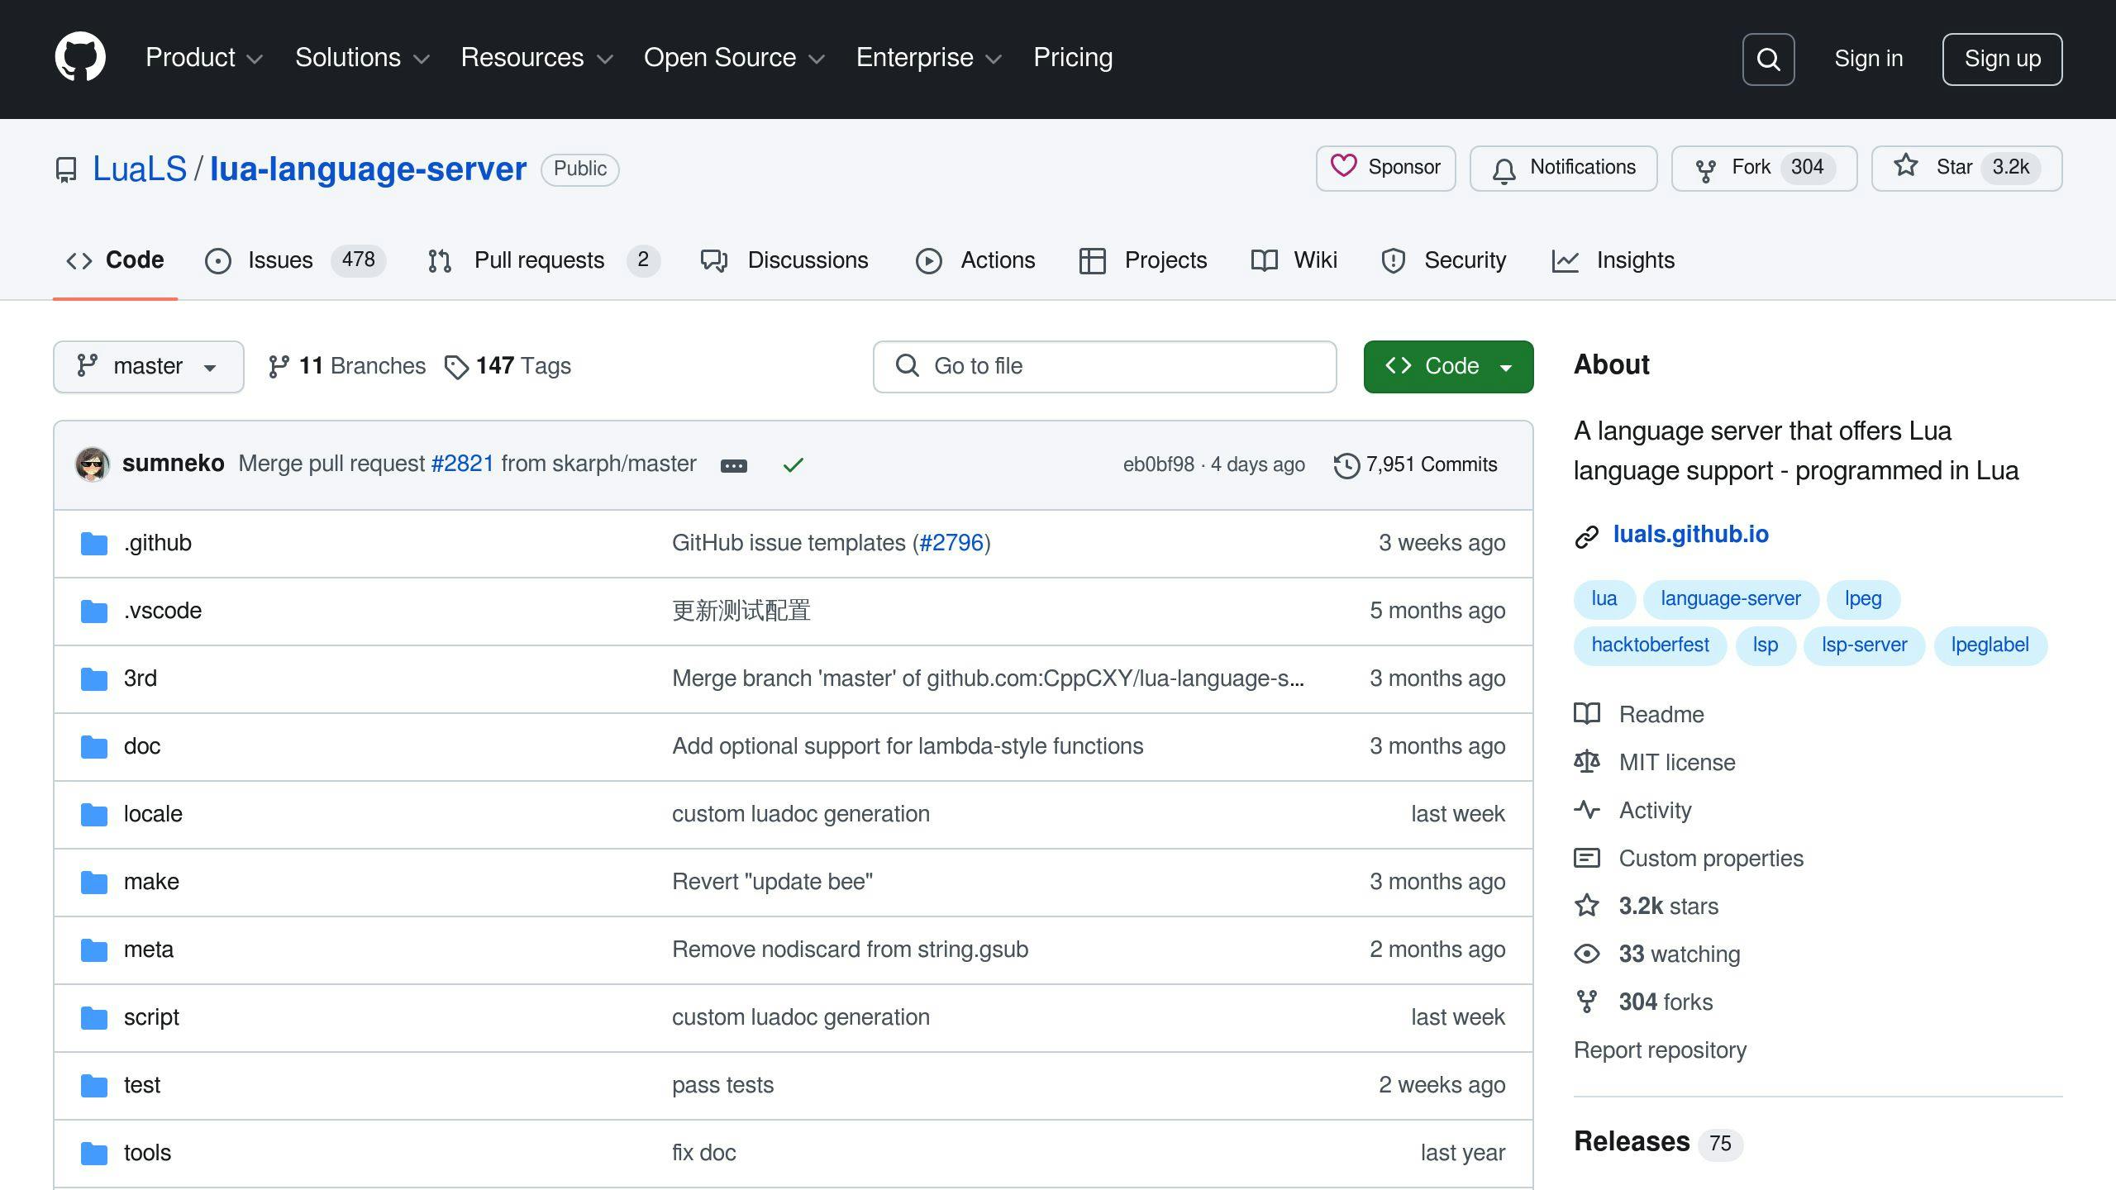This screenshot has height=1190, width=2116.
Task: Expand the commit message ellipsis
Action: click(x=733, y=466)
